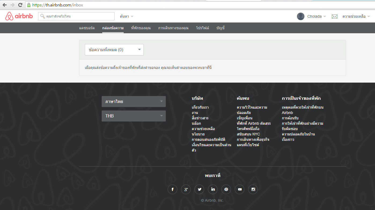
Task: Open ความช่วยเหลือ in the footer
Action: point(203,129)
